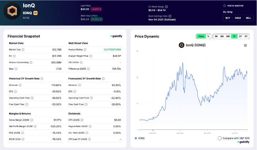Select the 6M time range

tap(228, 36)
